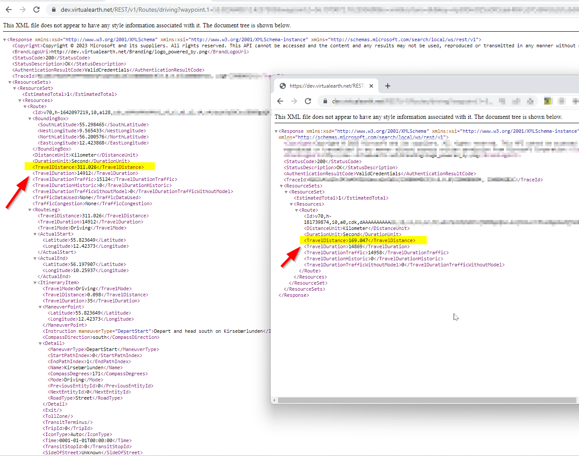
Task: Collapse the Response node in front window
Action: 276,131
